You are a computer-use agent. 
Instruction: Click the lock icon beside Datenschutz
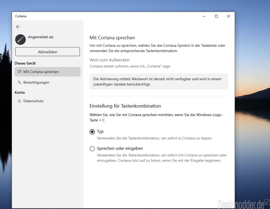[19, 101]
